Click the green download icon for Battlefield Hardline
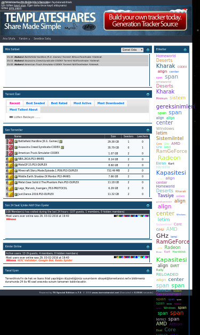 coord(16,142)
